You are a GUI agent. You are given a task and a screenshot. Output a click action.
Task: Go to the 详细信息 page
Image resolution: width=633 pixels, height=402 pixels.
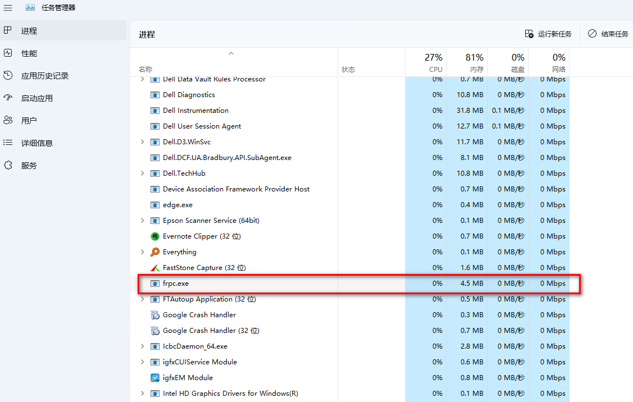coord(37,143)
